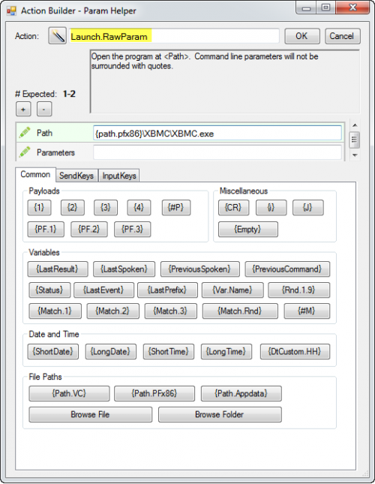Click the lowercase {j} button
This screenshot has width=375, height=484.
pos(271,207)
